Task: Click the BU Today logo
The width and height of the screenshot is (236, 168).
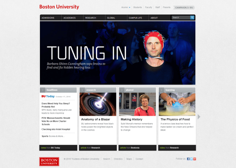Action: point(48,96)
